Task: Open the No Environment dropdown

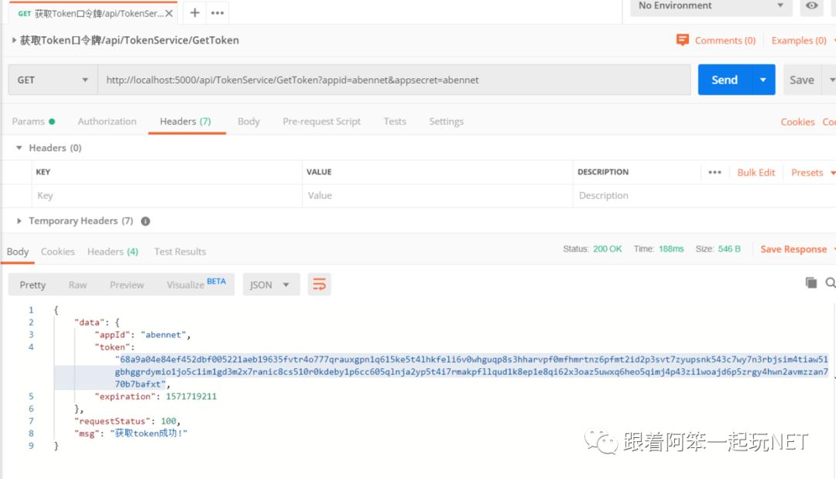Action: point(711,6)
